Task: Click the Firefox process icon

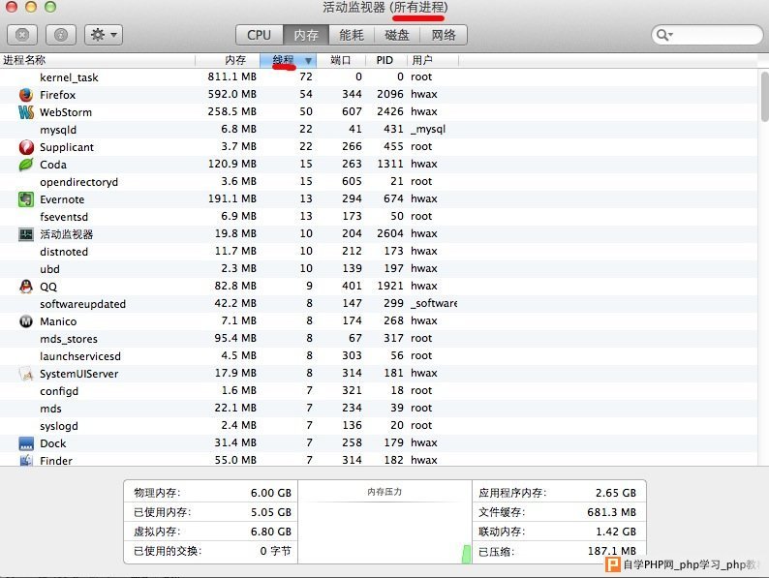Action: click(x=26, y=95)
